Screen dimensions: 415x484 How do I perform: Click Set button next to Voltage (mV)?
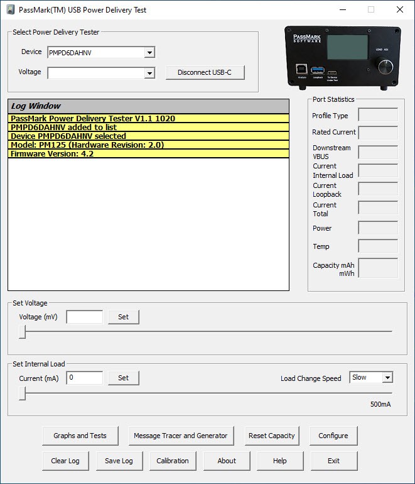click(x=123, y=317)
